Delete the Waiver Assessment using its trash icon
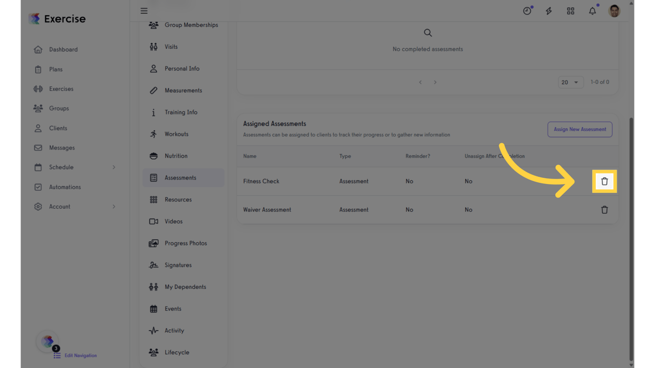655x368 pixels. pos(605,209)
